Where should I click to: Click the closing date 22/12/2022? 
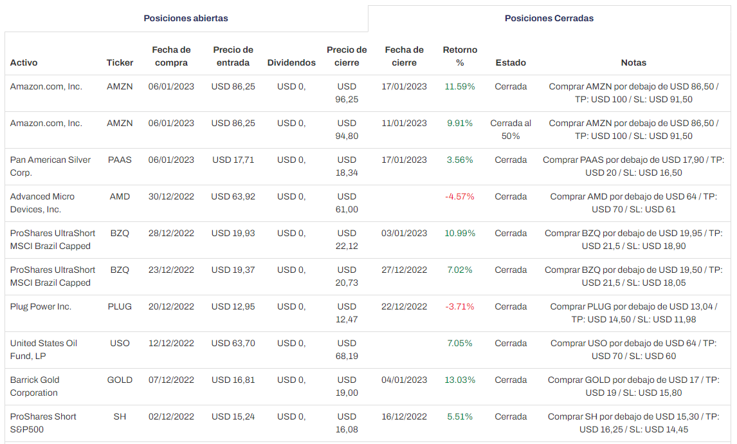click(405, 307)
